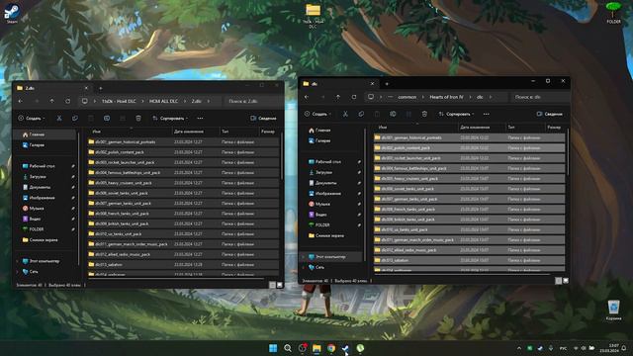Switch to large icons view in 2.dlc window
Screen dimensions: 633x356
pyautogui.click(x=279, y=285)
